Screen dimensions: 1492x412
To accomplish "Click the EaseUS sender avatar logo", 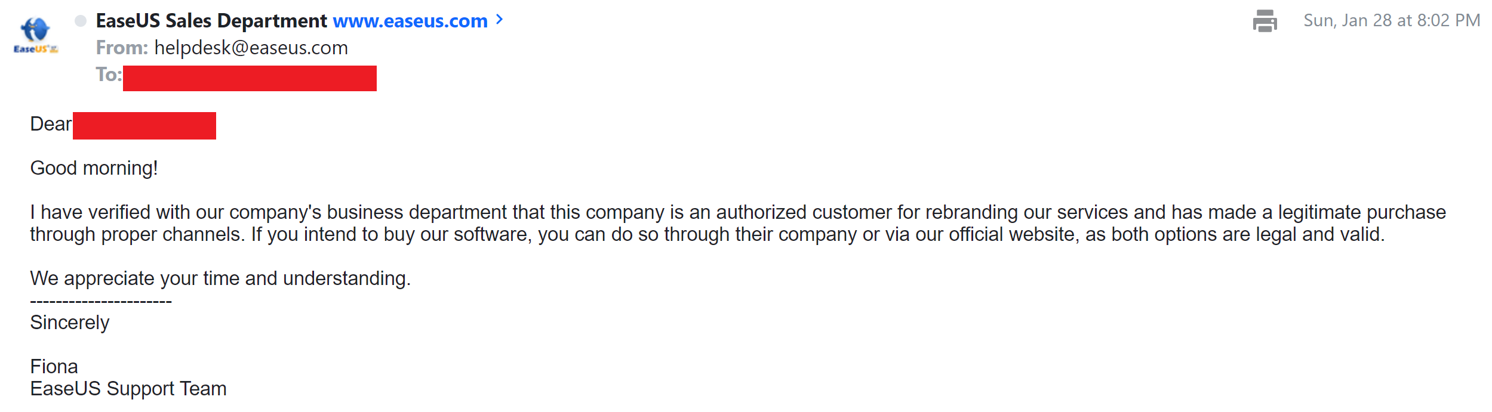I will click(36, 36).
